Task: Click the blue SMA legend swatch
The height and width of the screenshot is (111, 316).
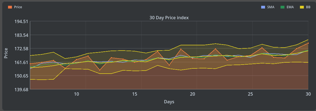Action: point(263,7)
